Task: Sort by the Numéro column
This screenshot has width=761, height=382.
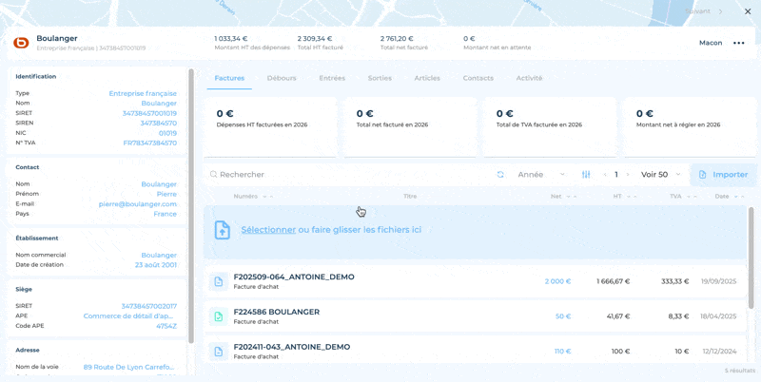Action: click(x=253, y=197)
